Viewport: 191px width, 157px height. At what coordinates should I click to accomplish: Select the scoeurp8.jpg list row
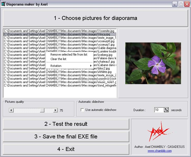[x=60, y=41]
